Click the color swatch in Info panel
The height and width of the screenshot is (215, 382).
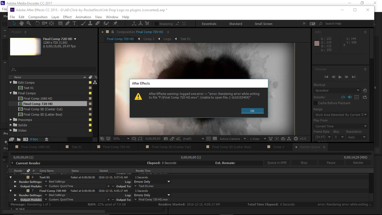coord(317,43)
